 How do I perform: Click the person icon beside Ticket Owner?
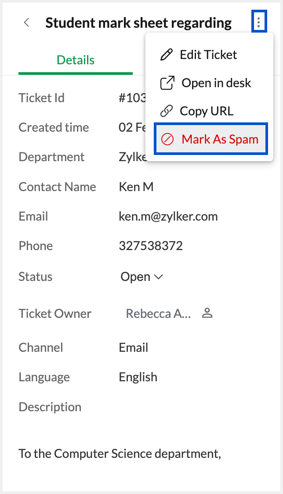tap(207, 313)
